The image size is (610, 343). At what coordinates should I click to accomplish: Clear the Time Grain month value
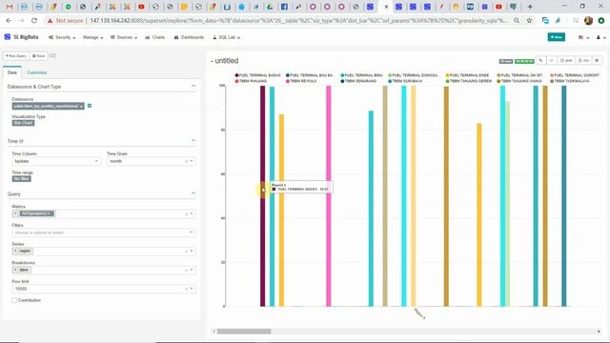click(186, 161)
